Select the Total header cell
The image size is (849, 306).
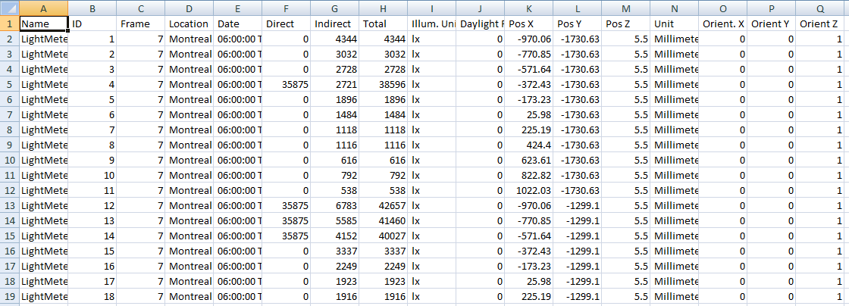pyautogui.click(x=383, y=23)
